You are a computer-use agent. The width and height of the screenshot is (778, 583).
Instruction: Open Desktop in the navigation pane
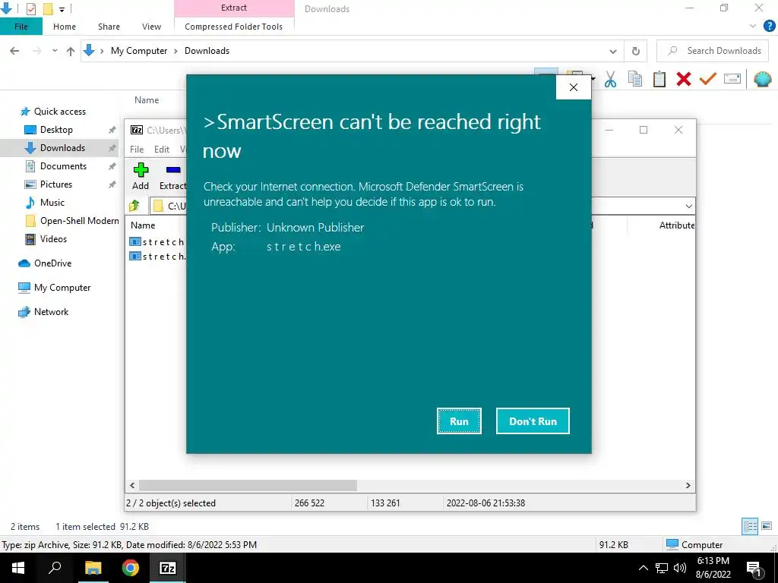pos(56,130)
